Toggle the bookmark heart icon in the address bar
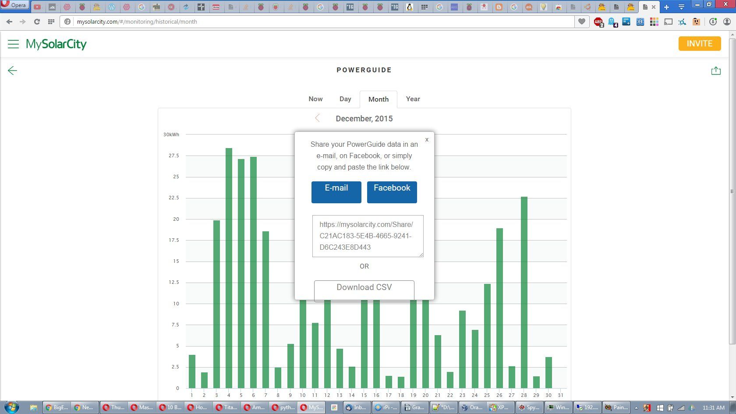736x414 pixels. (581, 21)
